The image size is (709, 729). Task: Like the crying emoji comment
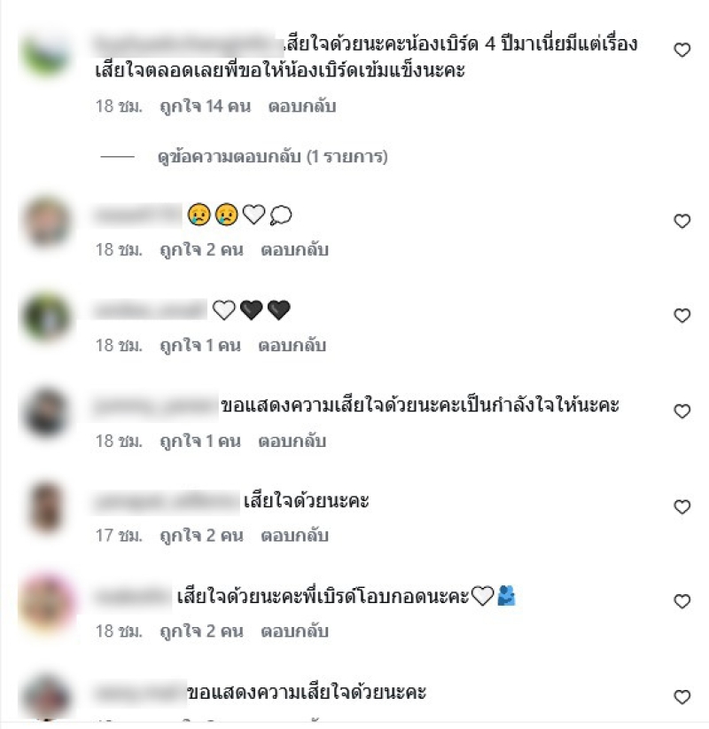pyautogui.click(x=682, y=221)
